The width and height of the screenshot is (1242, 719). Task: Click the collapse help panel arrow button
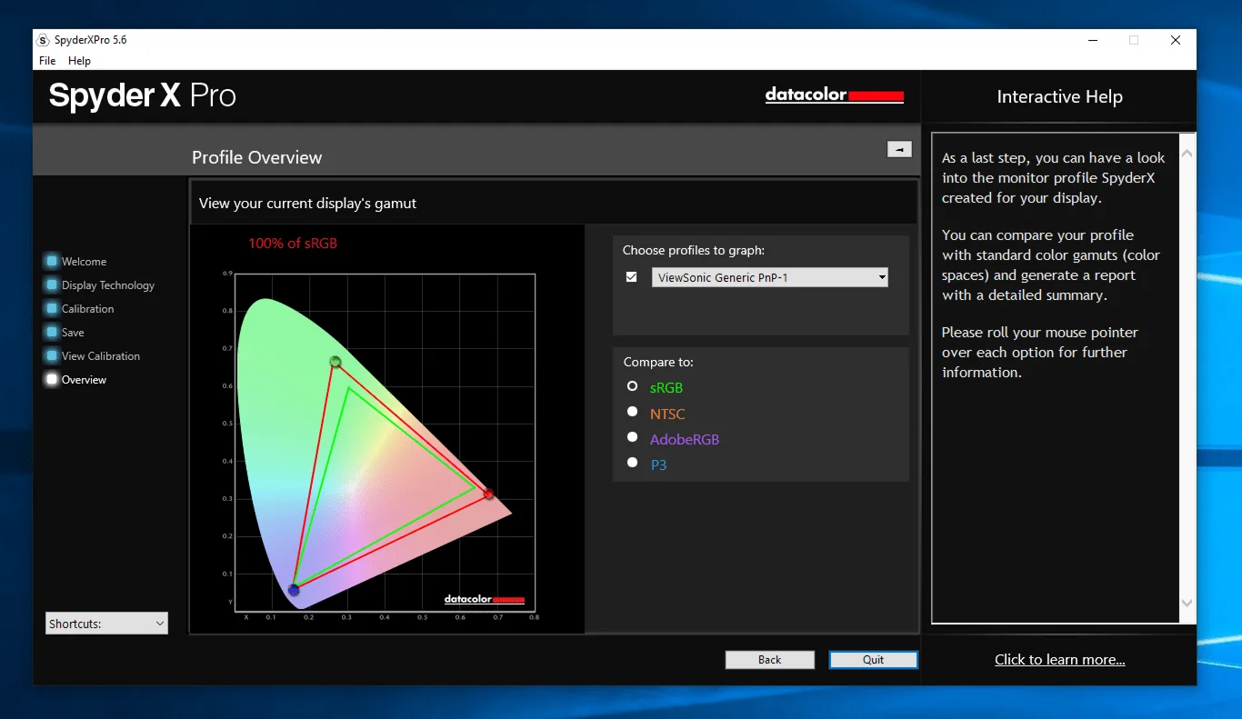point(898,150)
